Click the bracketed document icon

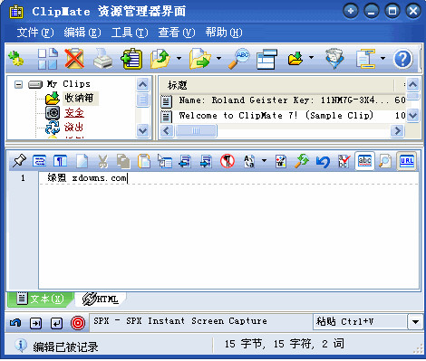365,59
